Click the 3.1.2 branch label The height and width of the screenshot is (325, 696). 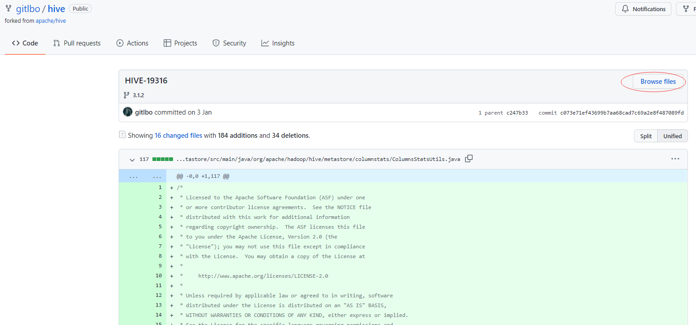coord(138,95)
